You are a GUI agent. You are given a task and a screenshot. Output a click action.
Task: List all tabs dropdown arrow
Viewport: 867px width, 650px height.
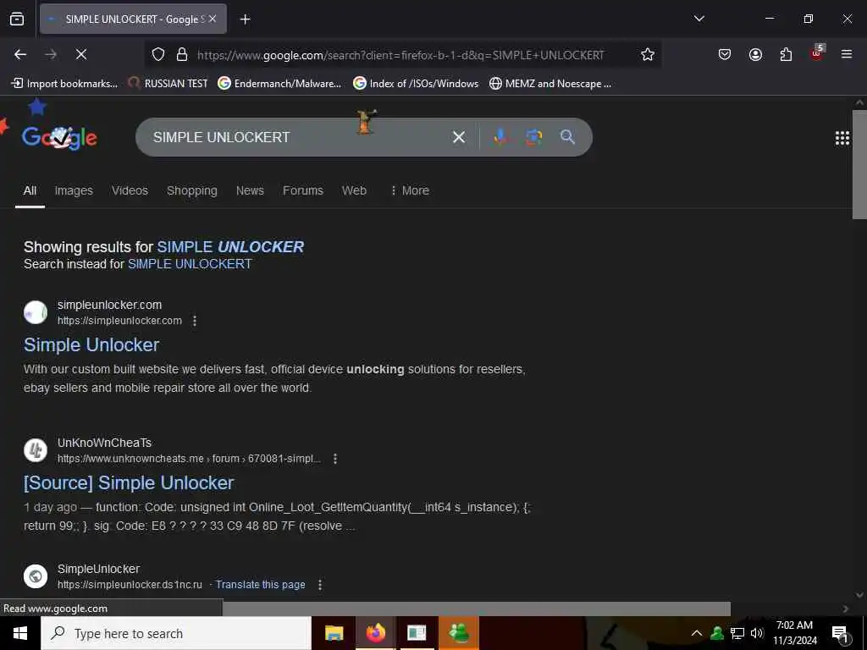click(699, 19)
